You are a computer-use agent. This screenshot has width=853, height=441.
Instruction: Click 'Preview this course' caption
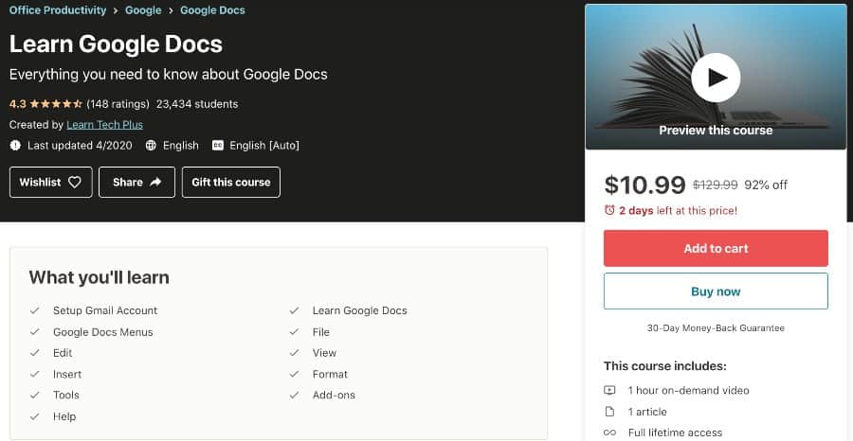pos(716,131)
